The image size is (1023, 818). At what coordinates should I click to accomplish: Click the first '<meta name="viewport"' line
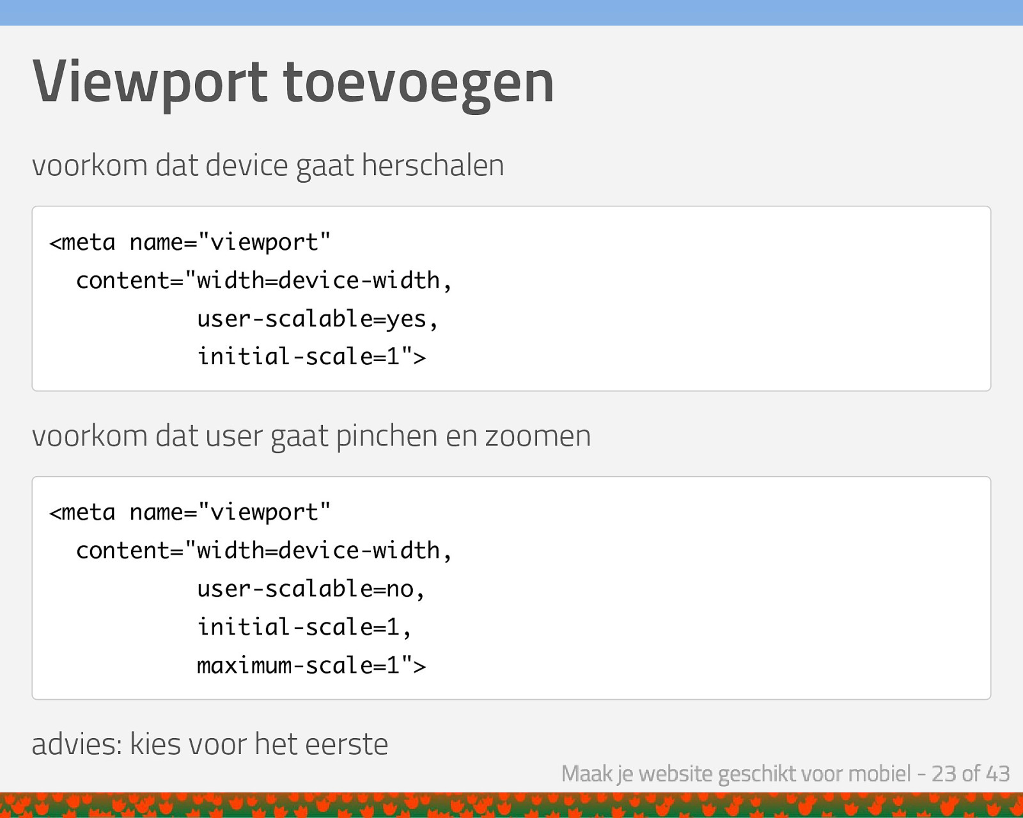[x=190, y=242]
